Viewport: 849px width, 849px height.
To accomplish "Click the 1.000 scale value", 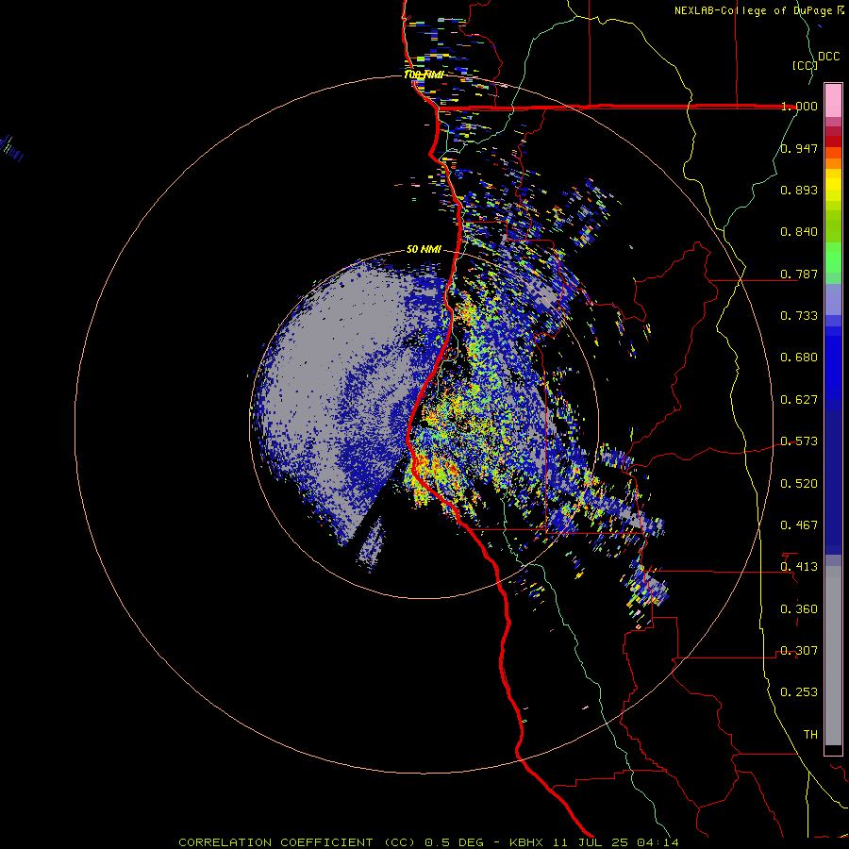I will (x=799, y=106).
